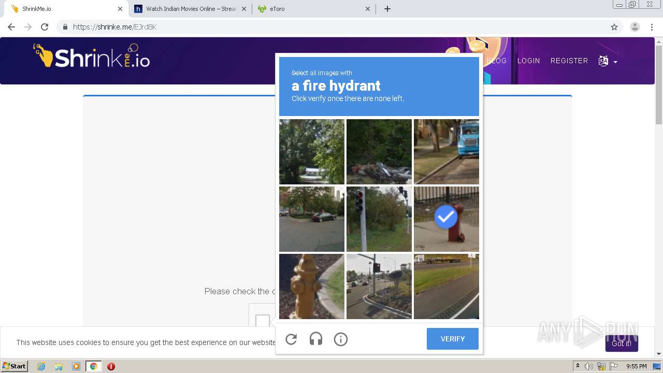This screenshot has height=373, width=663.
Task: Reload the current page
Action: coord(45,27)
